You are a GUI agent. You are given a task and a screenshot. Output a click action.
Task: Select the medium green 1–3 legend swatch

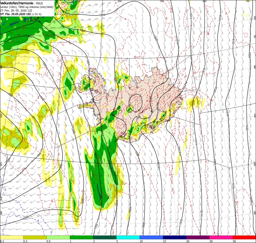81,237
